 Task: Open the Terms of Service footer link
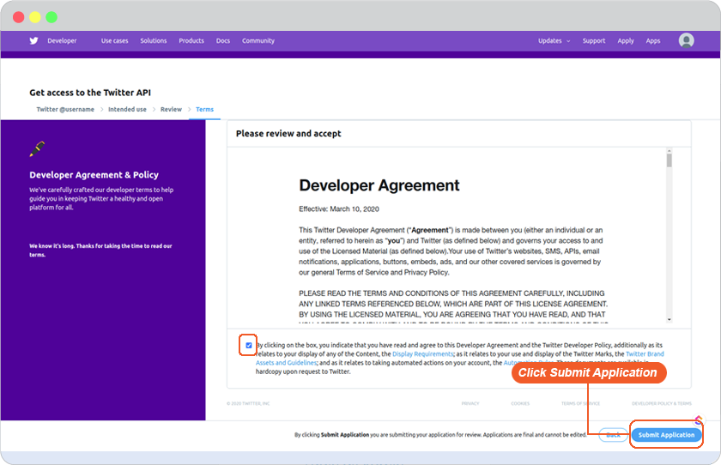coord(580,403)
